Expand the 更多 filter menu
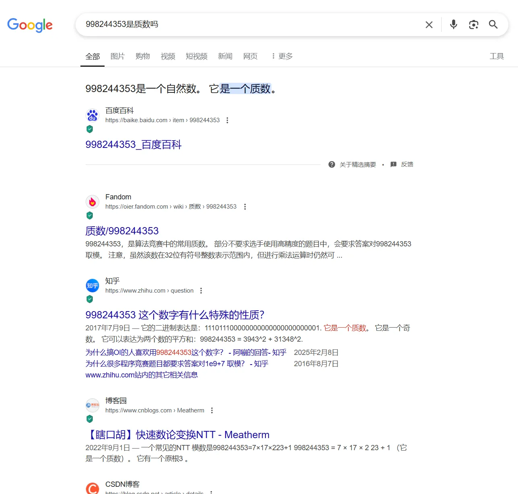Image resolution: width=518 pixels, height=494 pixels. [x=282, y=56]
